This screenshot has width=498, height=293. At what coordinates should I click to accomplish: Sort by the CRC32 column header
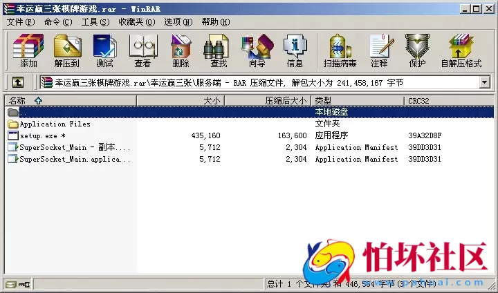(x=449, y=101)
